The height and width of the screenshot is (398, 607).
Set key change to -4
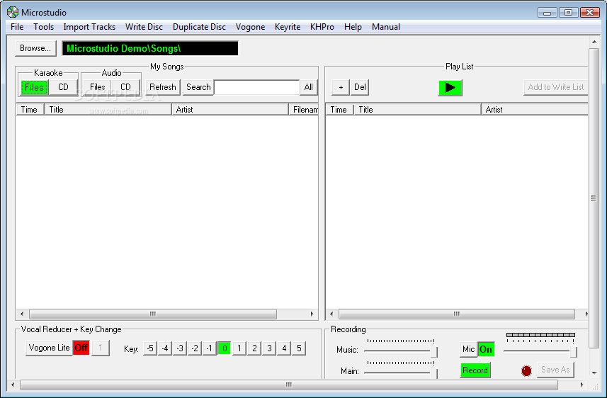click(x=165, y=348)
